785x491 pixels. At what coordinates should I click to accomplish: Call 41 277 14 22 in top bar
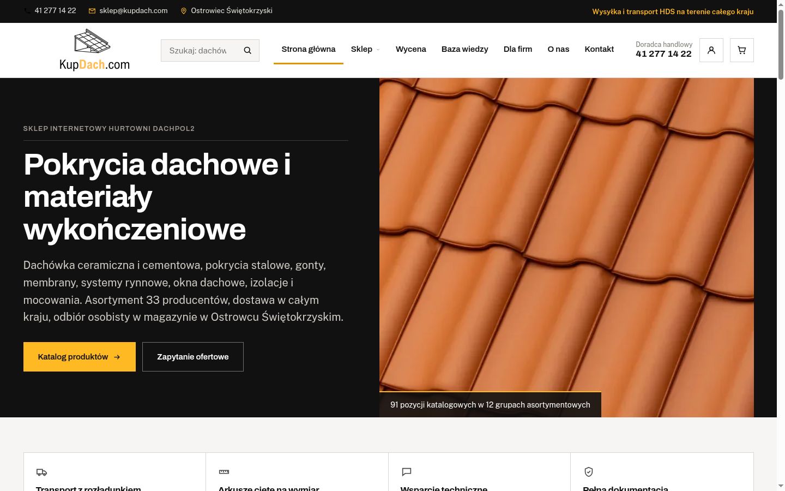pos(55,11)
